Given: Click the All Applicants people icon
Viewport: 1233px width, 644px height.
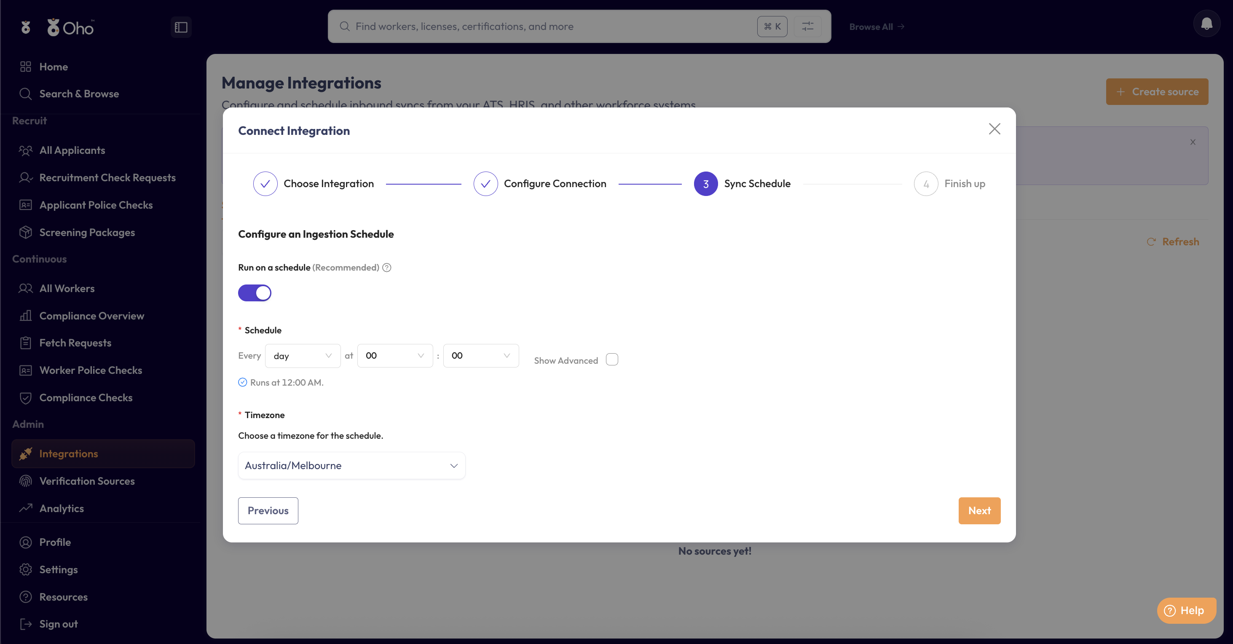Looking at the screenshot, I should pos(25,150).
